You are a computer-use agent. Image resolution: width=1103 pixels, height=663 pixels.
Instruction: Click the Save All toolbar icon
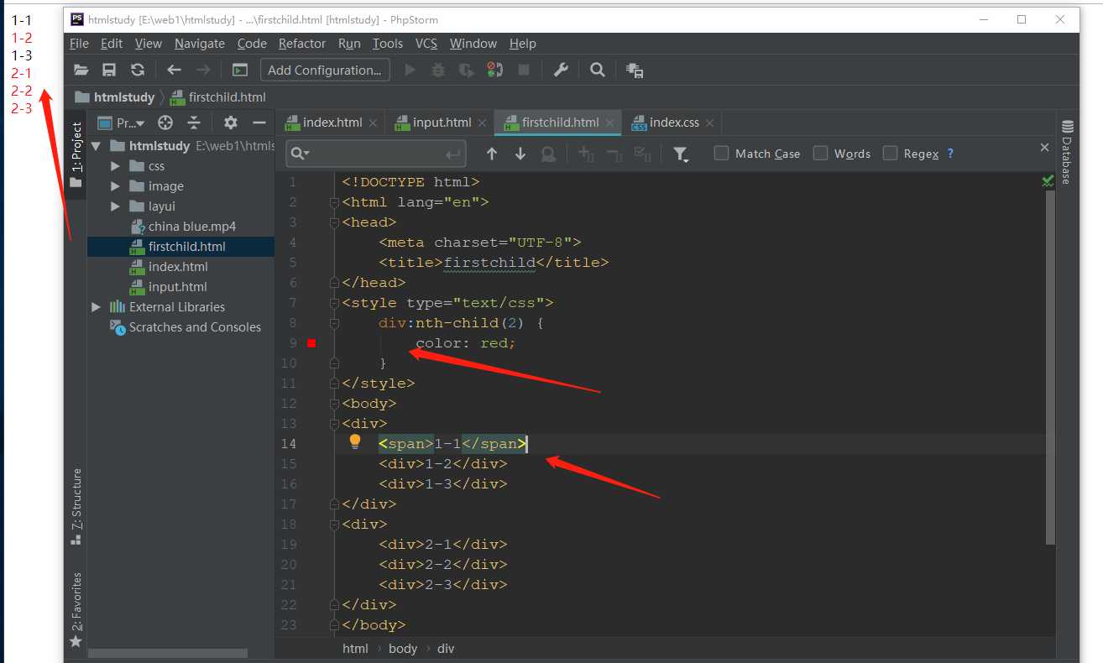109,70
